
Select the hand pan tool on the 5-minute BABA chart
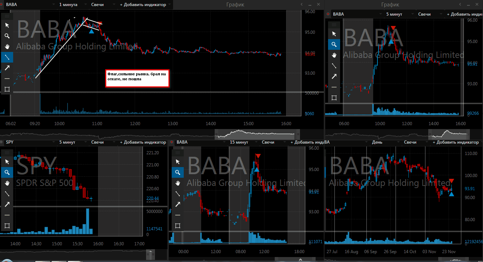[334, 55]
